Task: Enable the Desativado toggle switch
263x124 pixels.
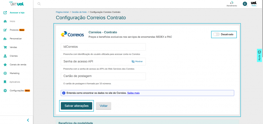Action: [x=216, y=34]
